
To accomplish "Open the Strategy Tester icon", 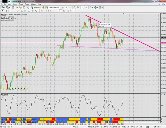I will point(28,7).
